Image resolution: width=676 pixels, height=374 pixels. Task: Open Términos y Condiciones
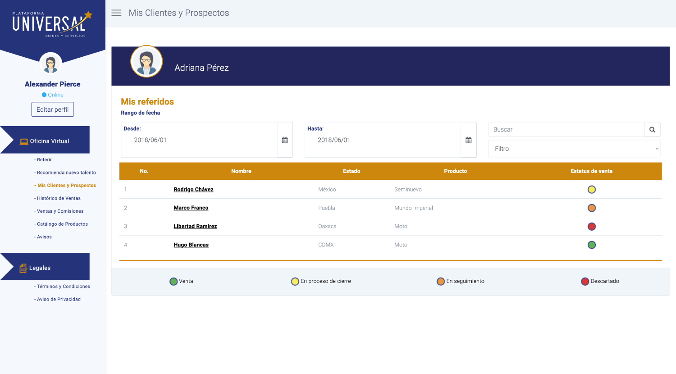62,287
